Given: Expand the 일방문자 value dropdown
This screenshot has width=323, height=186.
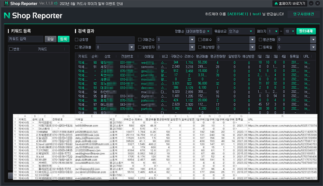Looking at the screenshot, I should [192, 47].
